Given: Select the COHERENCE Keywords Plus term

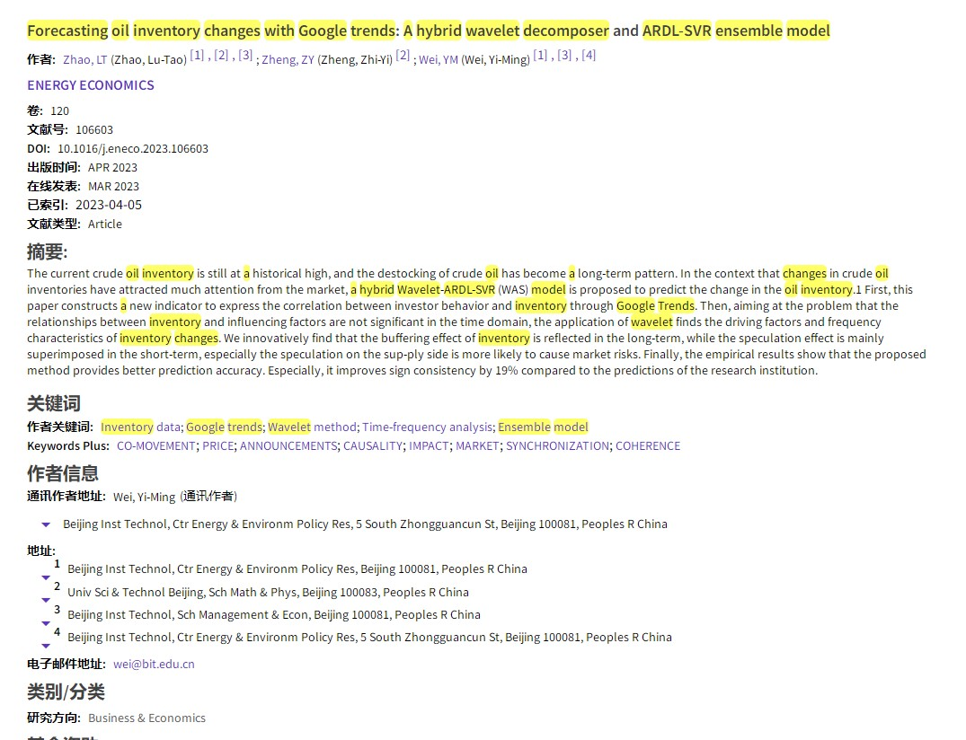Looking at the screenshot, I should (x=647, y=446).
